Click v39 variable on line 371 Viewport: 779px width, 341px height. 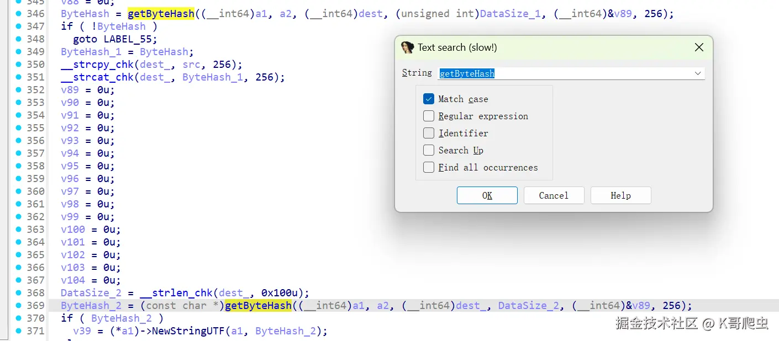point(82,331)
